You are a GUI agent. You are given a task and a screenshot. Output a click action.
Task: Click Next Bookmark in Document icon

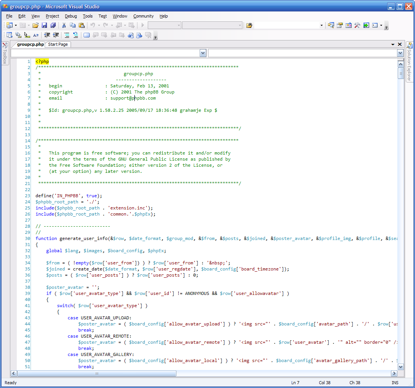[x=139, y=35]
